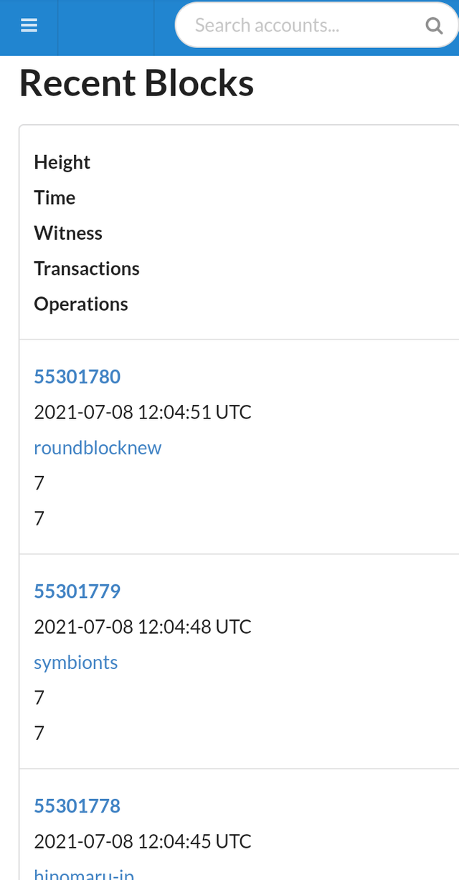Click the timestamp of block 55301780

[x=142, y=411]
